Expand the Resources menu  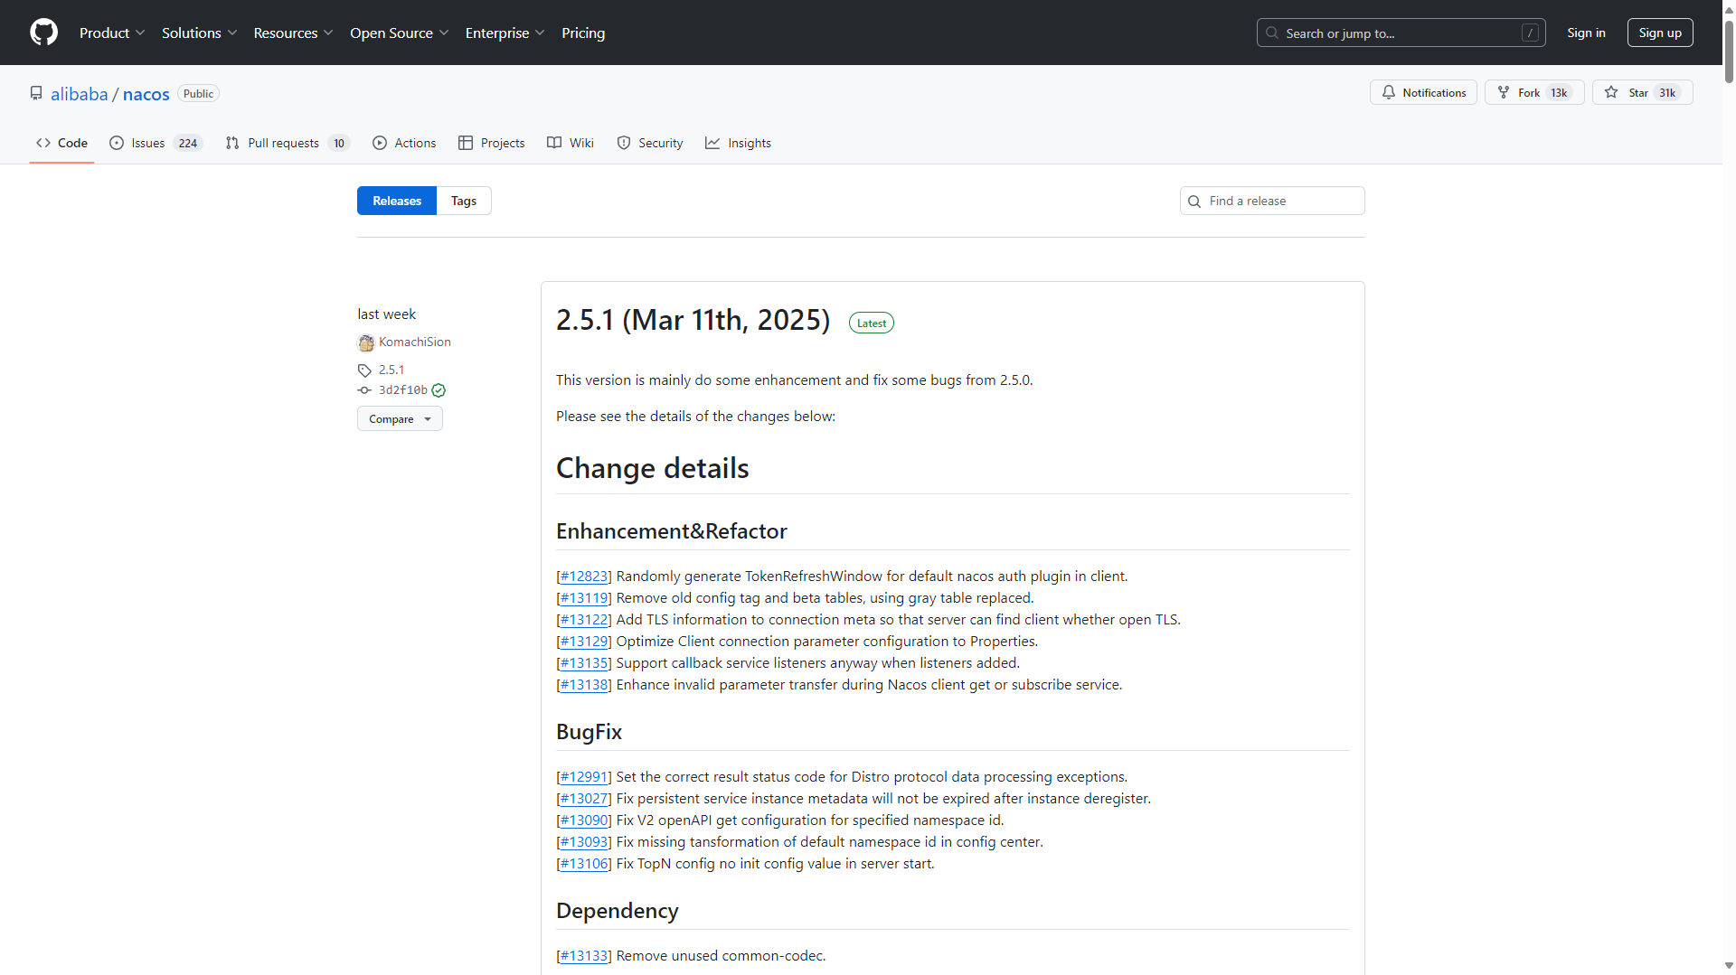pos(293,33)
